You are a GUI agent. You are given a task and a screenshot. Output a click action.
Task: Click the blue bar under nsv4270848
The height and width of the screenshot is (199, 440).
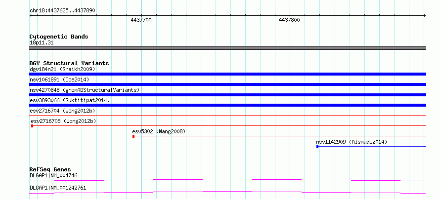click(x=227, y=95)
